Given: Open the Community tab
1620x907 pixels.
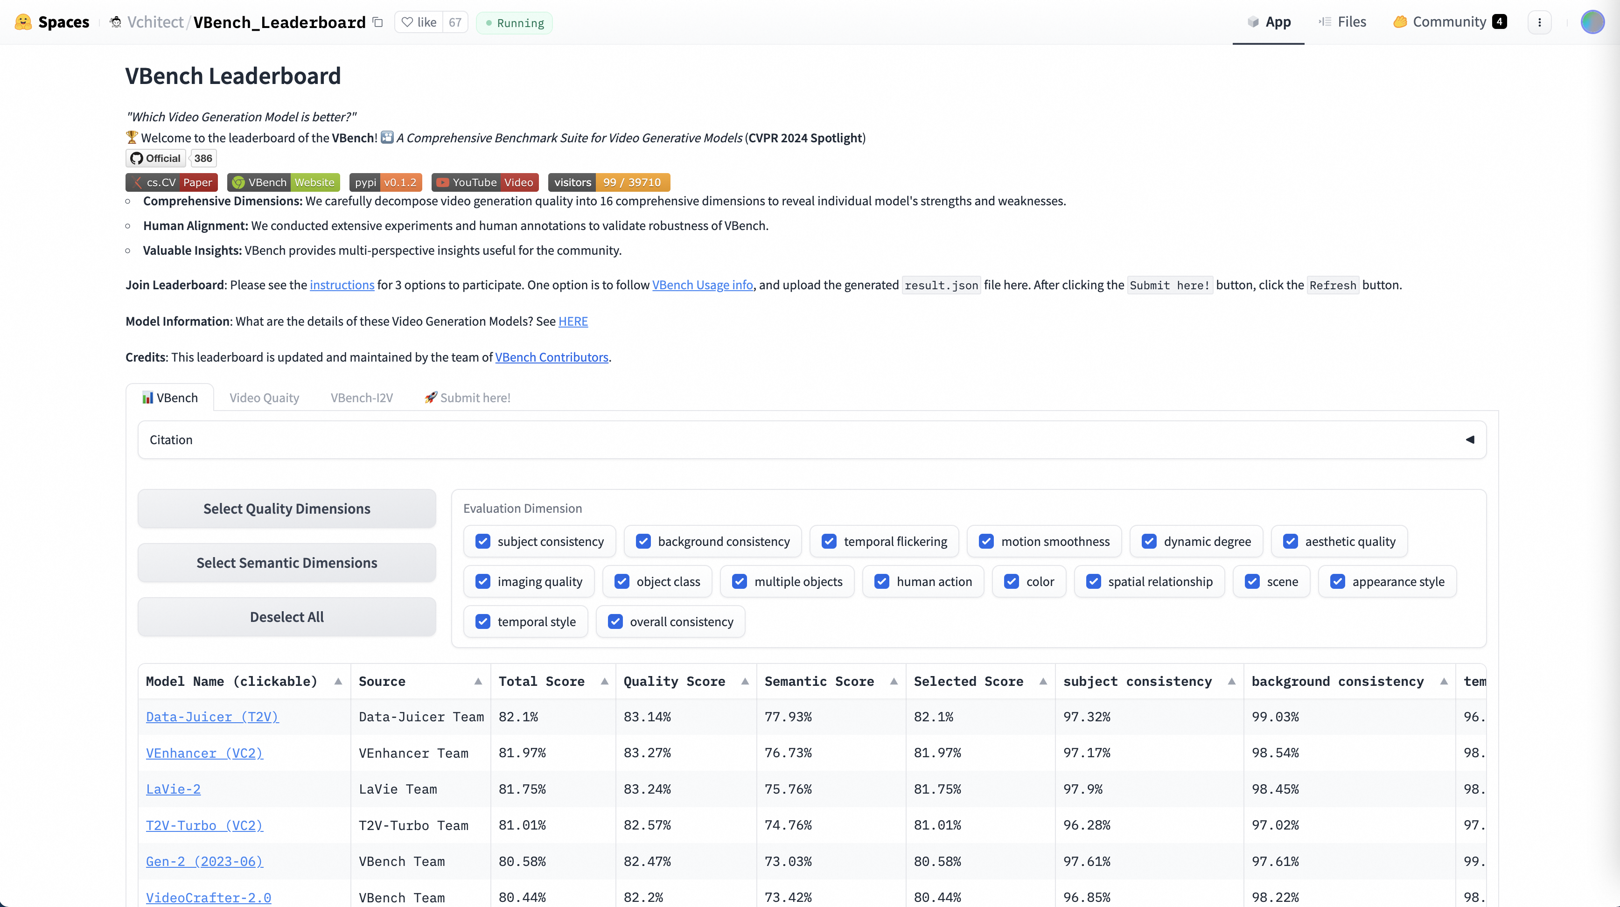Looking at the screenshot, I should click(x=1449, y=22).
